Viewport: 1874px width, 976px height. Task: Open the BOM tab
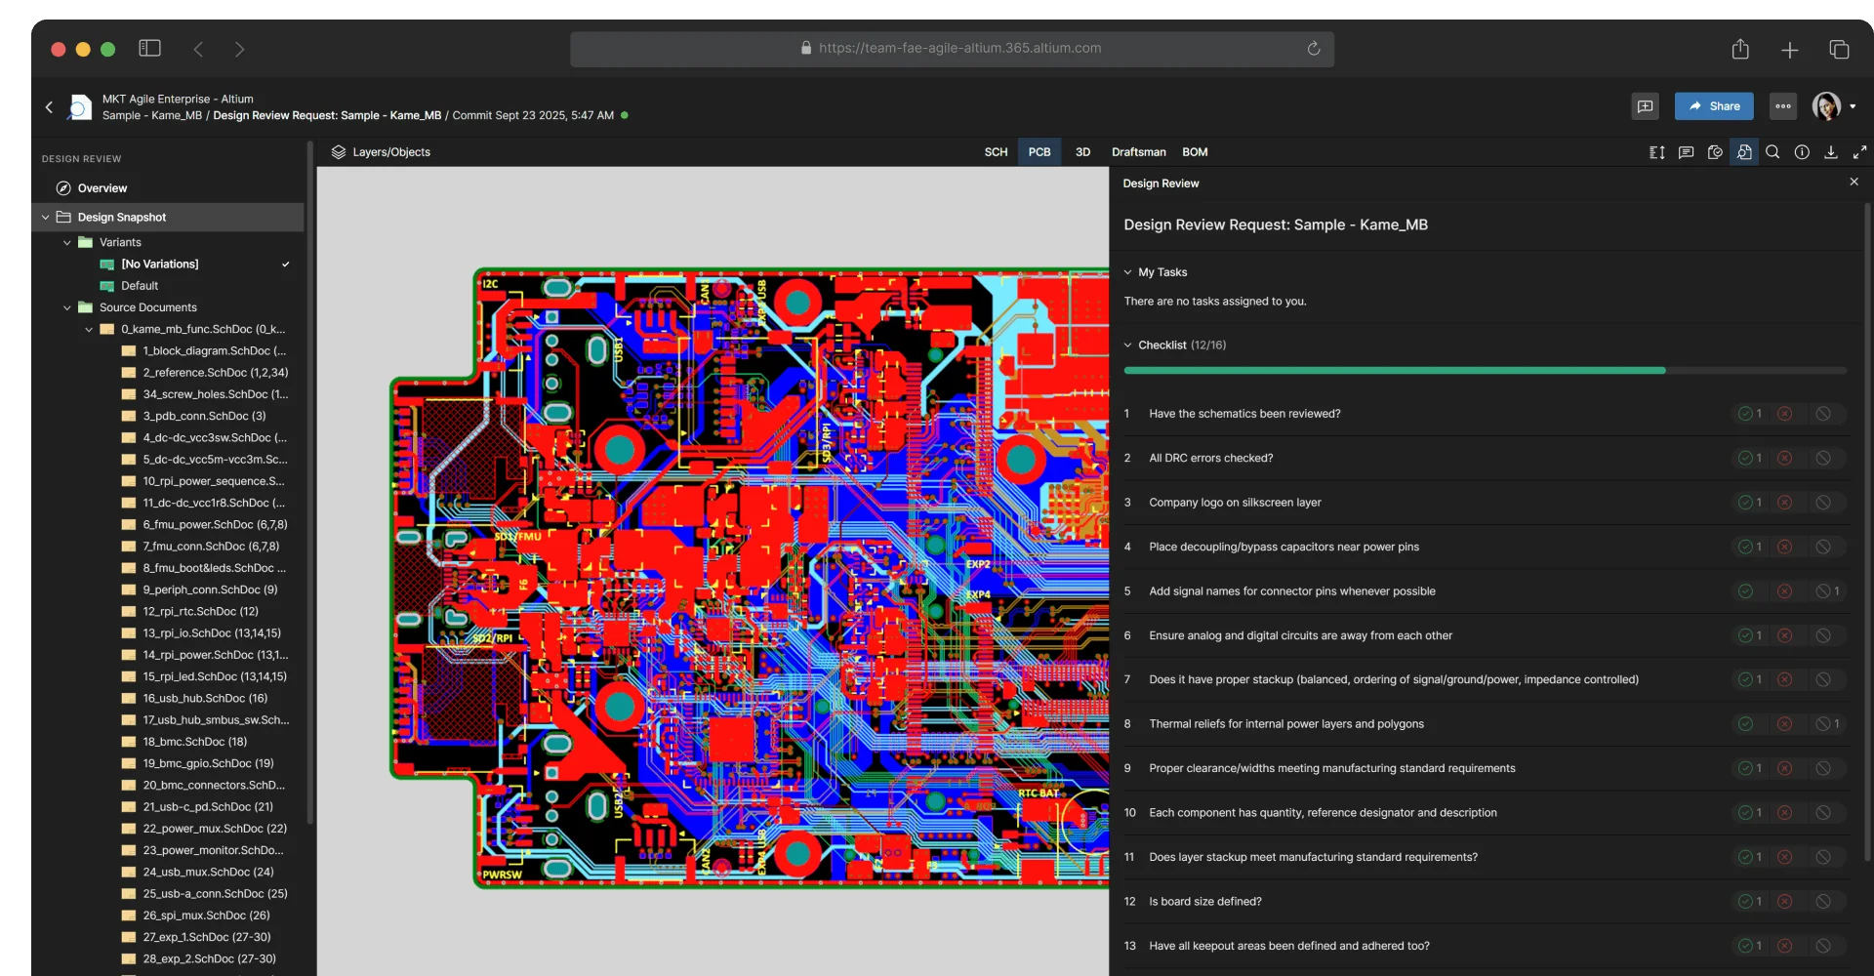(x=1195, y=152)
